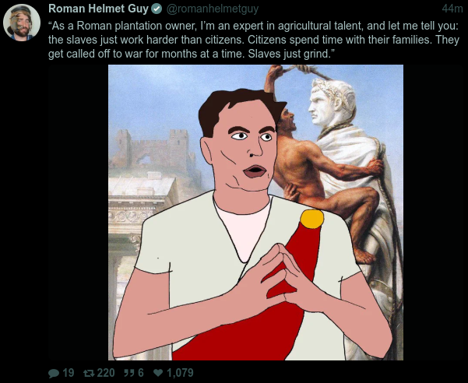The image size is (468, 383).
Task: Click the verified checkmark badge
Action: [x=157, y=9]
